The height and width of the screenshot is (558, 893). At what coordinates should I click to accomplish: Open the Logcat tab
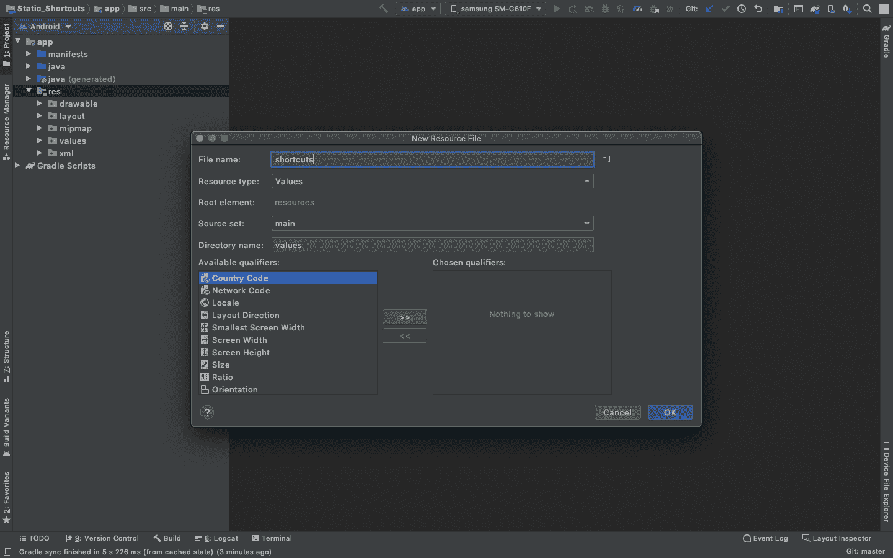(216, 538)
